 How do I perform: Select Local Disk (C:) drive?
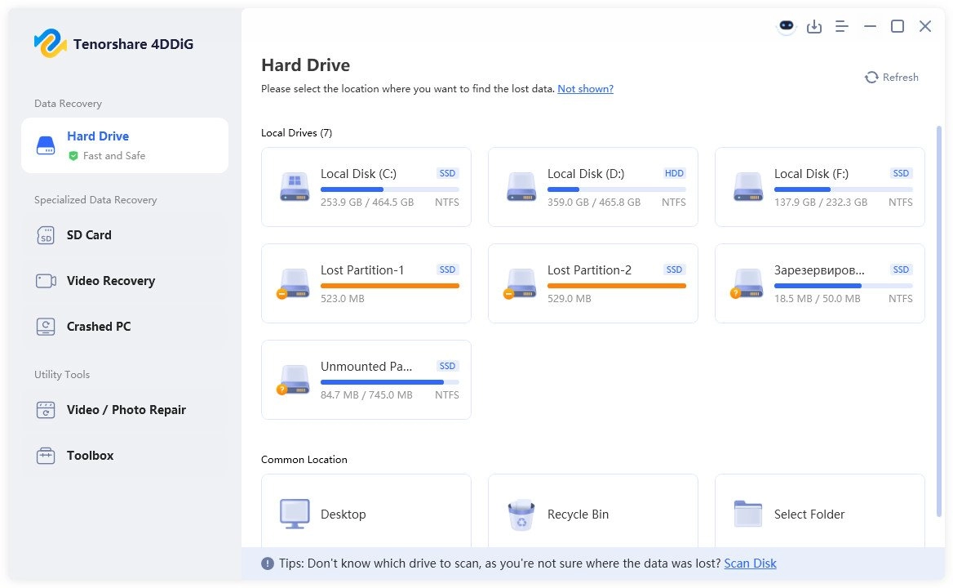366,187
